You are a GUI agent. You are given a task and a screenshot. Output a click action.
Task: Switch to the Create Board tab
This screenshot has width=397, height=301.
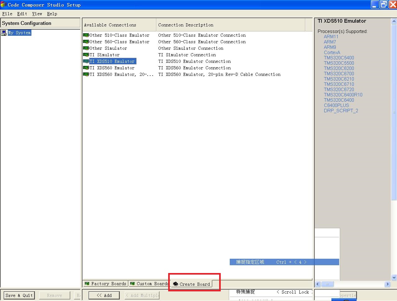[x=192, y=284]
